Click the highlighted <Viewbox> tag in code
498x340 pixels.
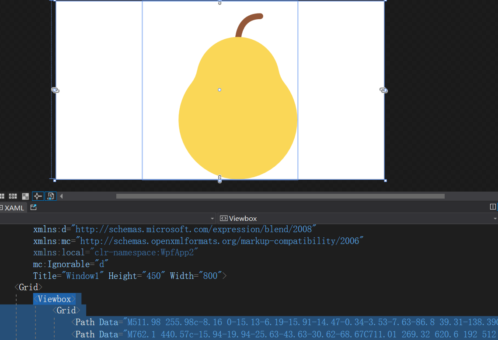pyautogui.click(x=55, y=299)
